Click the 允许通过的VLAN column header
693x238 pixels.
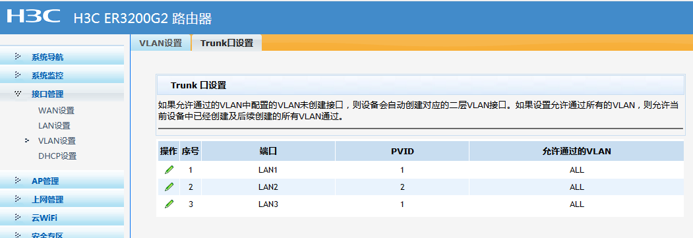(x=576, y=151)
